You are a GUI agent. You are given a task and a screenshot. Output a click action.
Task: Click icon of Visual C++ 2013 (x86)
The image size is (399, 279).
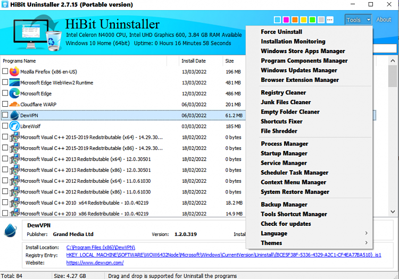(x=14, y=170)
